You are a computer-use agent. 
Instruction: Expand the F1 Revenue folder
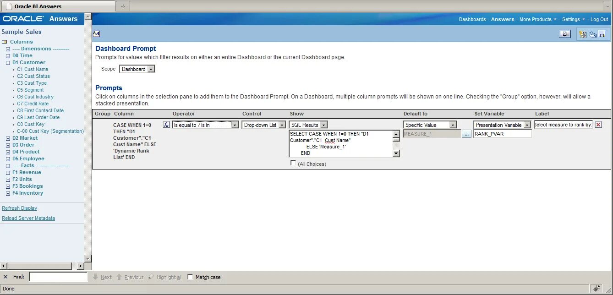[x=8, y=172]
